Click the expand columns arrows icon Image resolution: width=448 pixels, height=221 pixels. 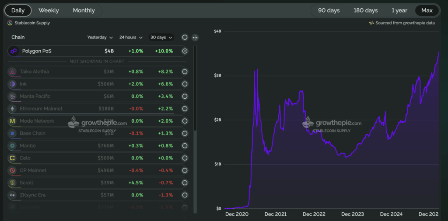[195, 38]
